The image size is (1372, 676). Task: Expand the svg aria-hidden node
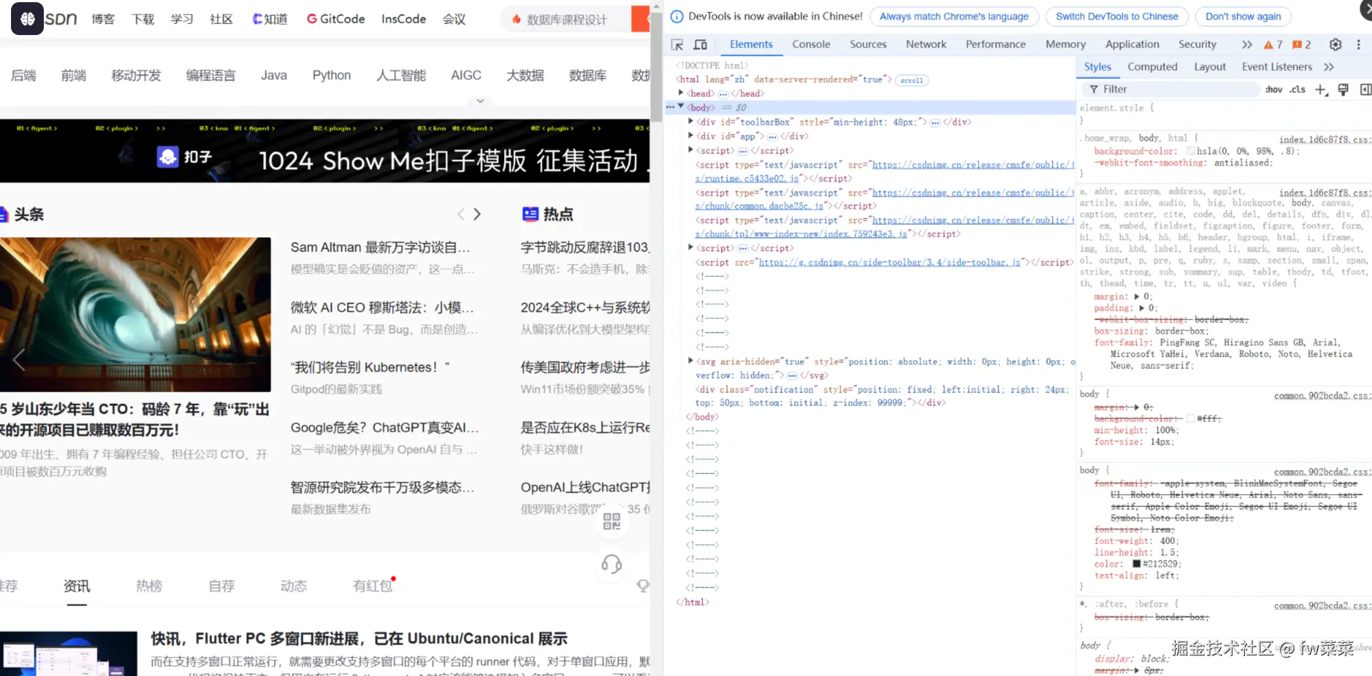click(691, 361)
